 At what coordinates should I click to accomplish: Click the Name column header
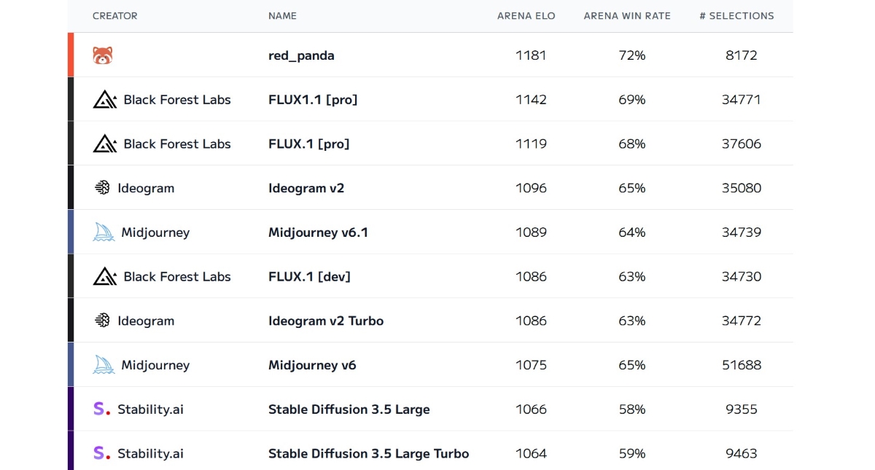point(282,16)
